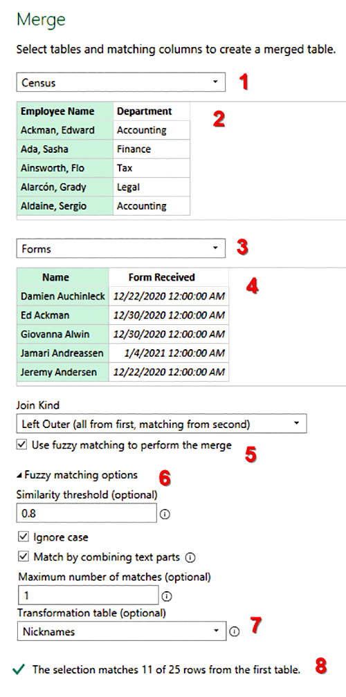Uncheck the Ignore case checkbox
The width and height of the screenshot is (346, 697).
click(23, 537)
